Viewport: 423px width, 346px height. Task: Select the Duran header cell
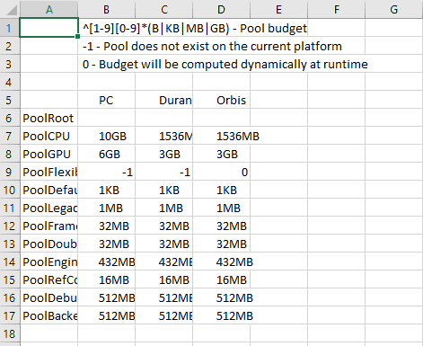point(164,100)
